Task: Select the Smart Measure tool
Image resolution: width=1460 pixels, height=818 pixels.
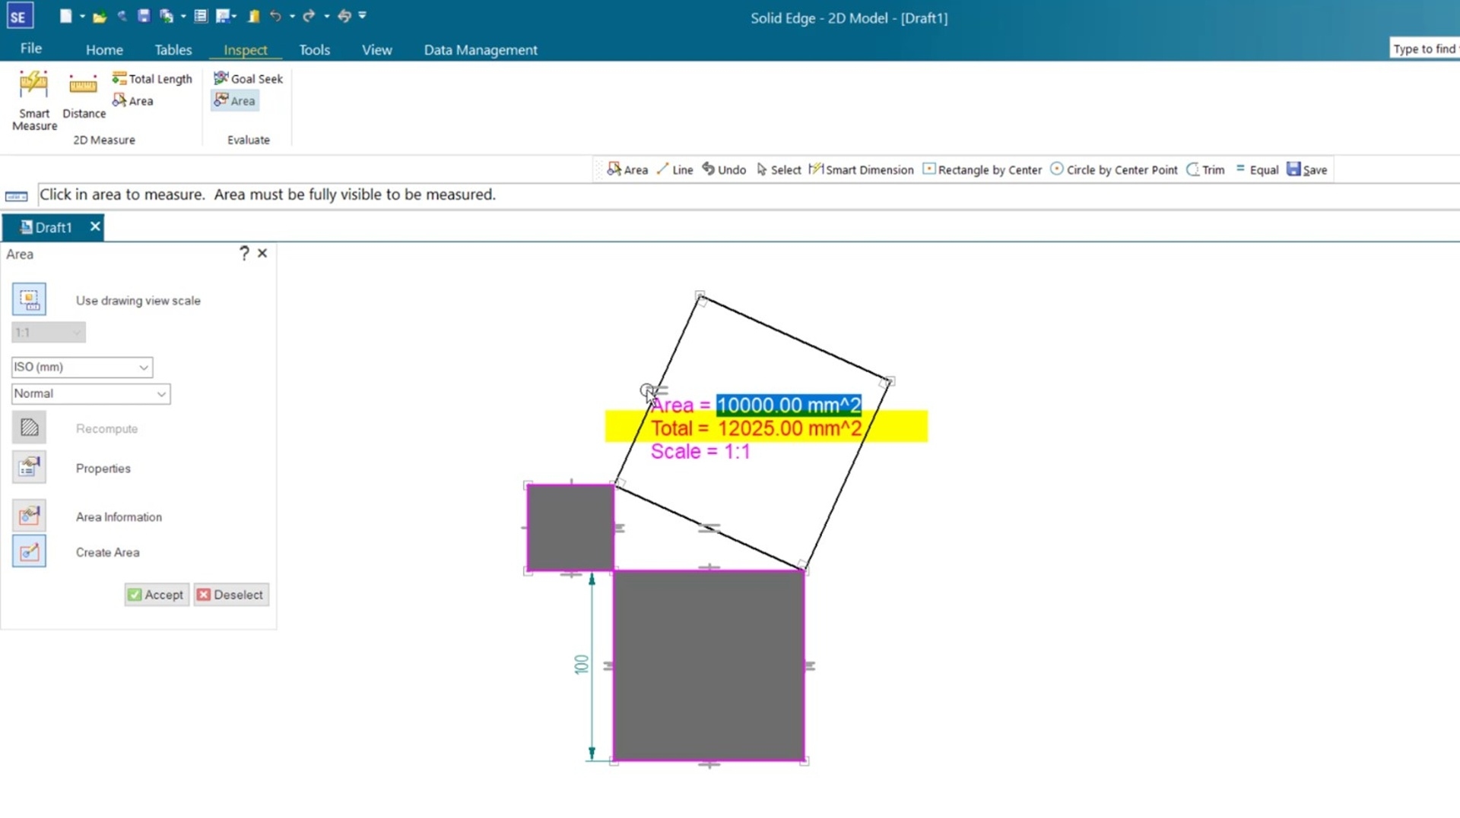Action: [33, 99]
